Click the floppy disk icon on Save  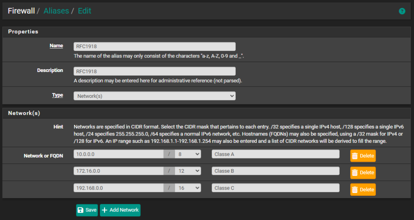click(x=80, y=210)
